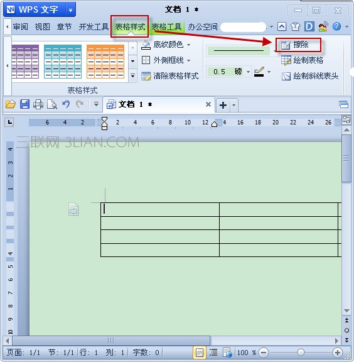Click the first table cell in document

tap(160, 209)
